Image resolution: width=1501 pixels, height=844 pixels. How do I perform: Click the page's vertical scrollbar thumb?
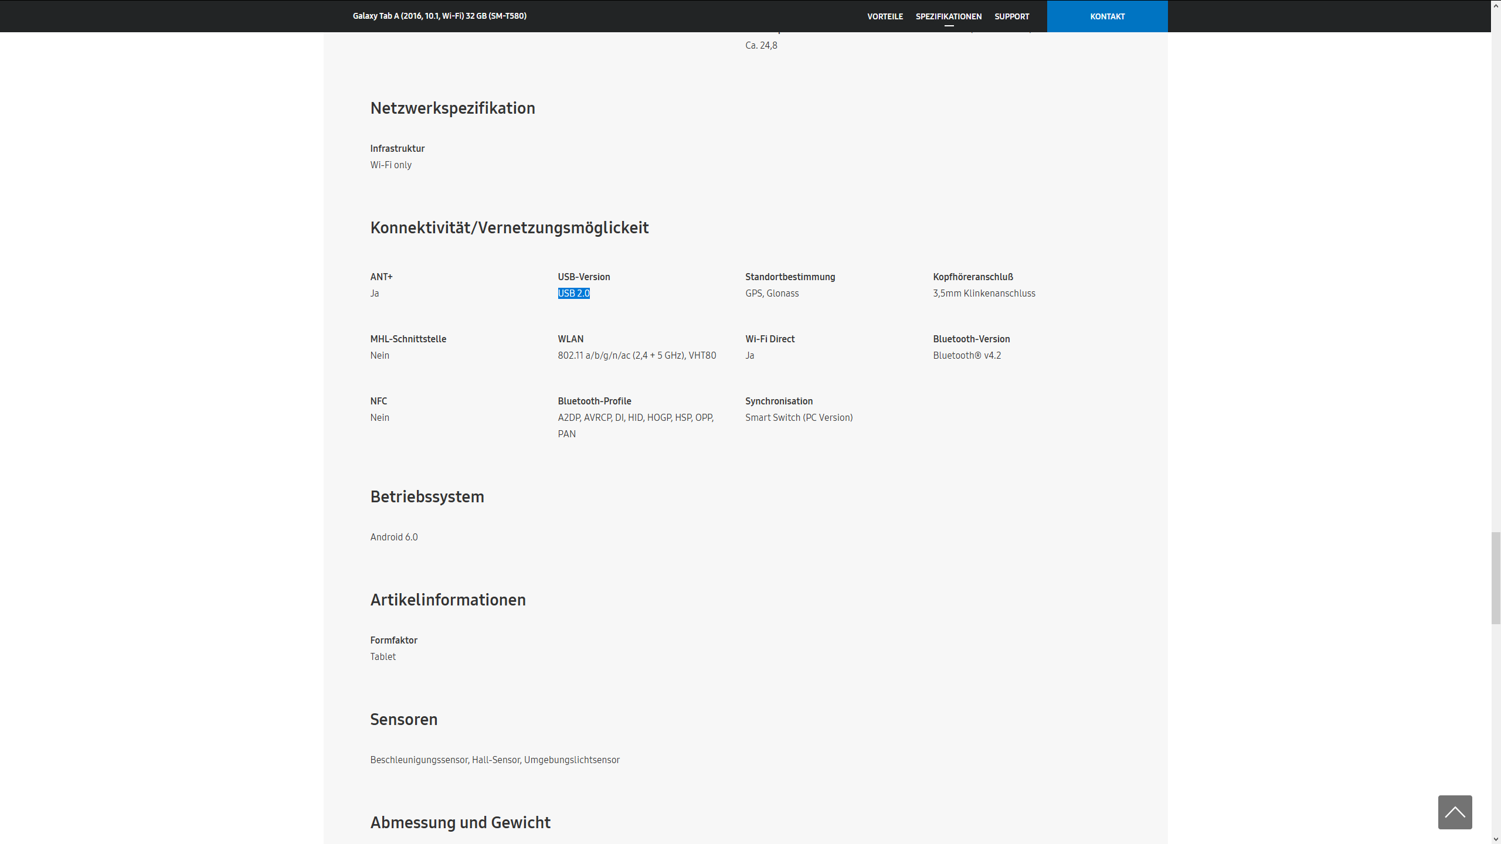[1496, 577]
